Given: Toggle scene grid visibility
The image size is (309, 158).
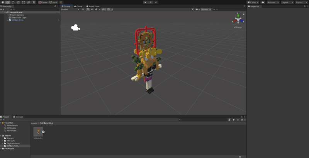Looking at the screenshot, I should [109, 9].
